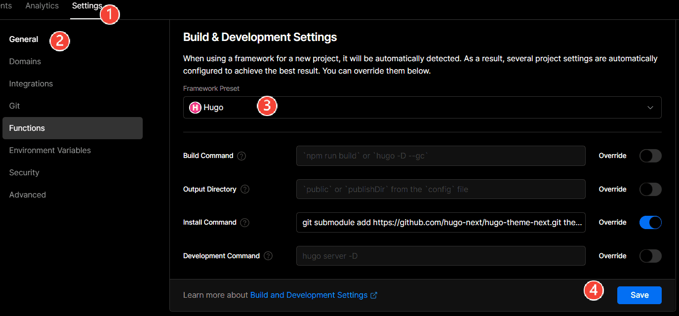Click the Development Command help icon
This screenshot has width=679, height=316.
[268, 256]
